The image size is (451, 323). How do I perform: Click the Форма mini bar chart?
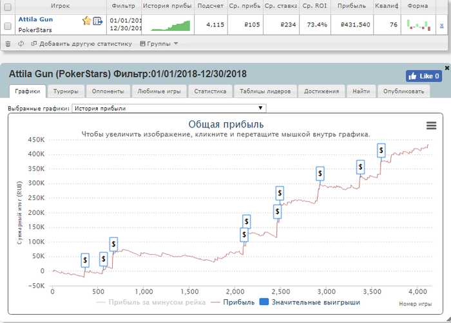(x=419, y=24)
